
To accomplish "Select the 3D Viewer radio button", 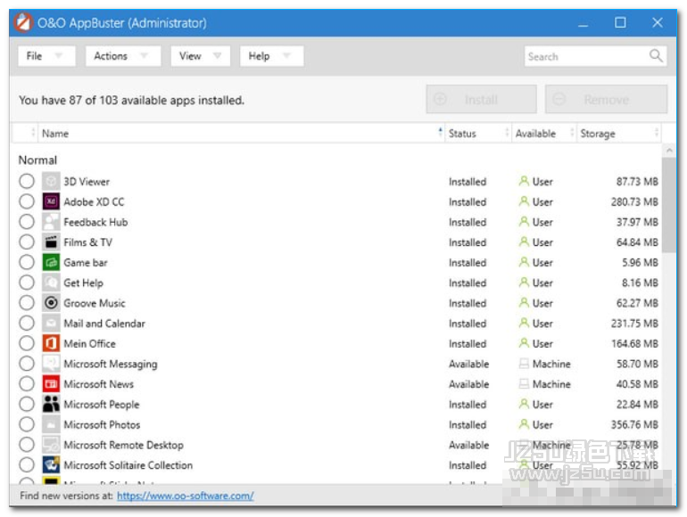I will point(27,181).
